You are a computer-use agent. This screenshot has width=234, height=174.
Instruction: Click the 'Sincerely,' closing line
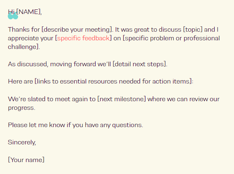click(22, 142)
